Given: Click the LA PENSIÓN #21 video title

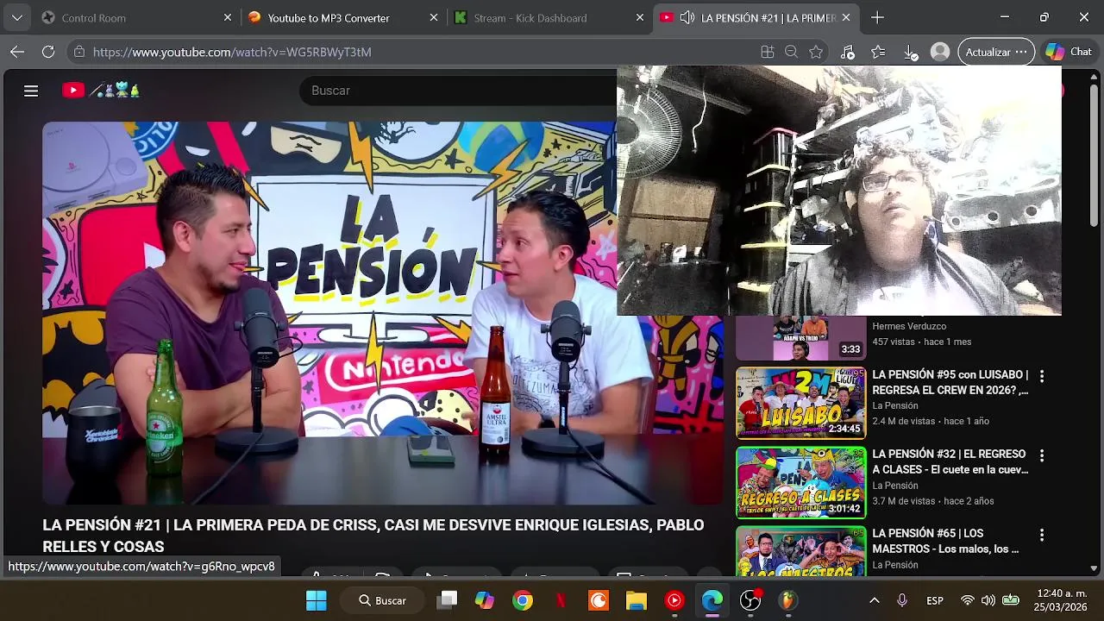Looking at the screenshot, I should click(x=373, y=536).
